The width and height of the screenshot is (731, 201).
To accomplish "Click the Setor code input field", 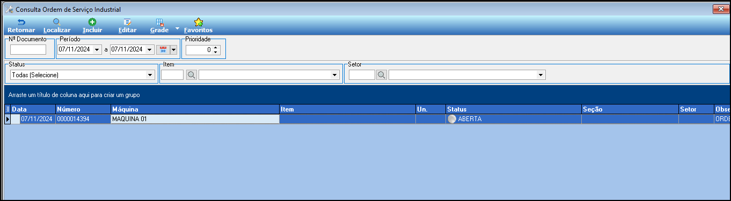I will [x=362, y=75].
